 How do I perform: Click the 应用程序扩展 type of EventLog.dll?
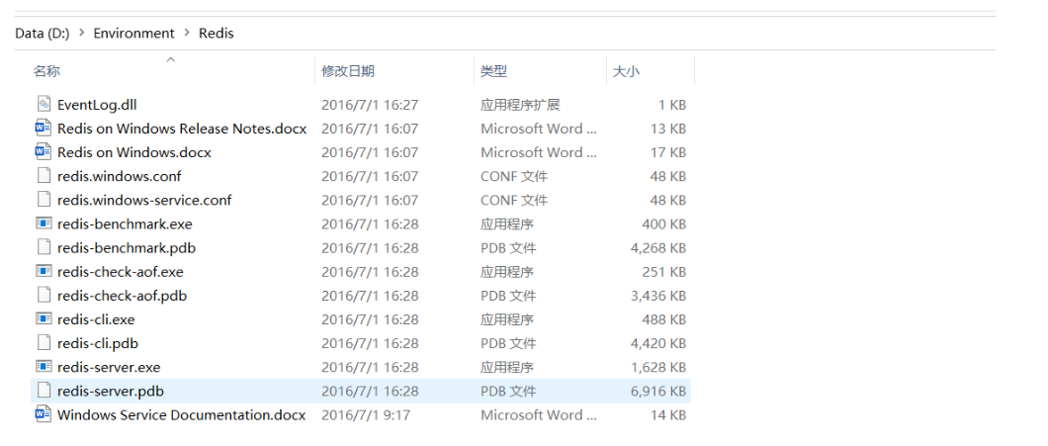pyautogui.click(x=520, y=104)
